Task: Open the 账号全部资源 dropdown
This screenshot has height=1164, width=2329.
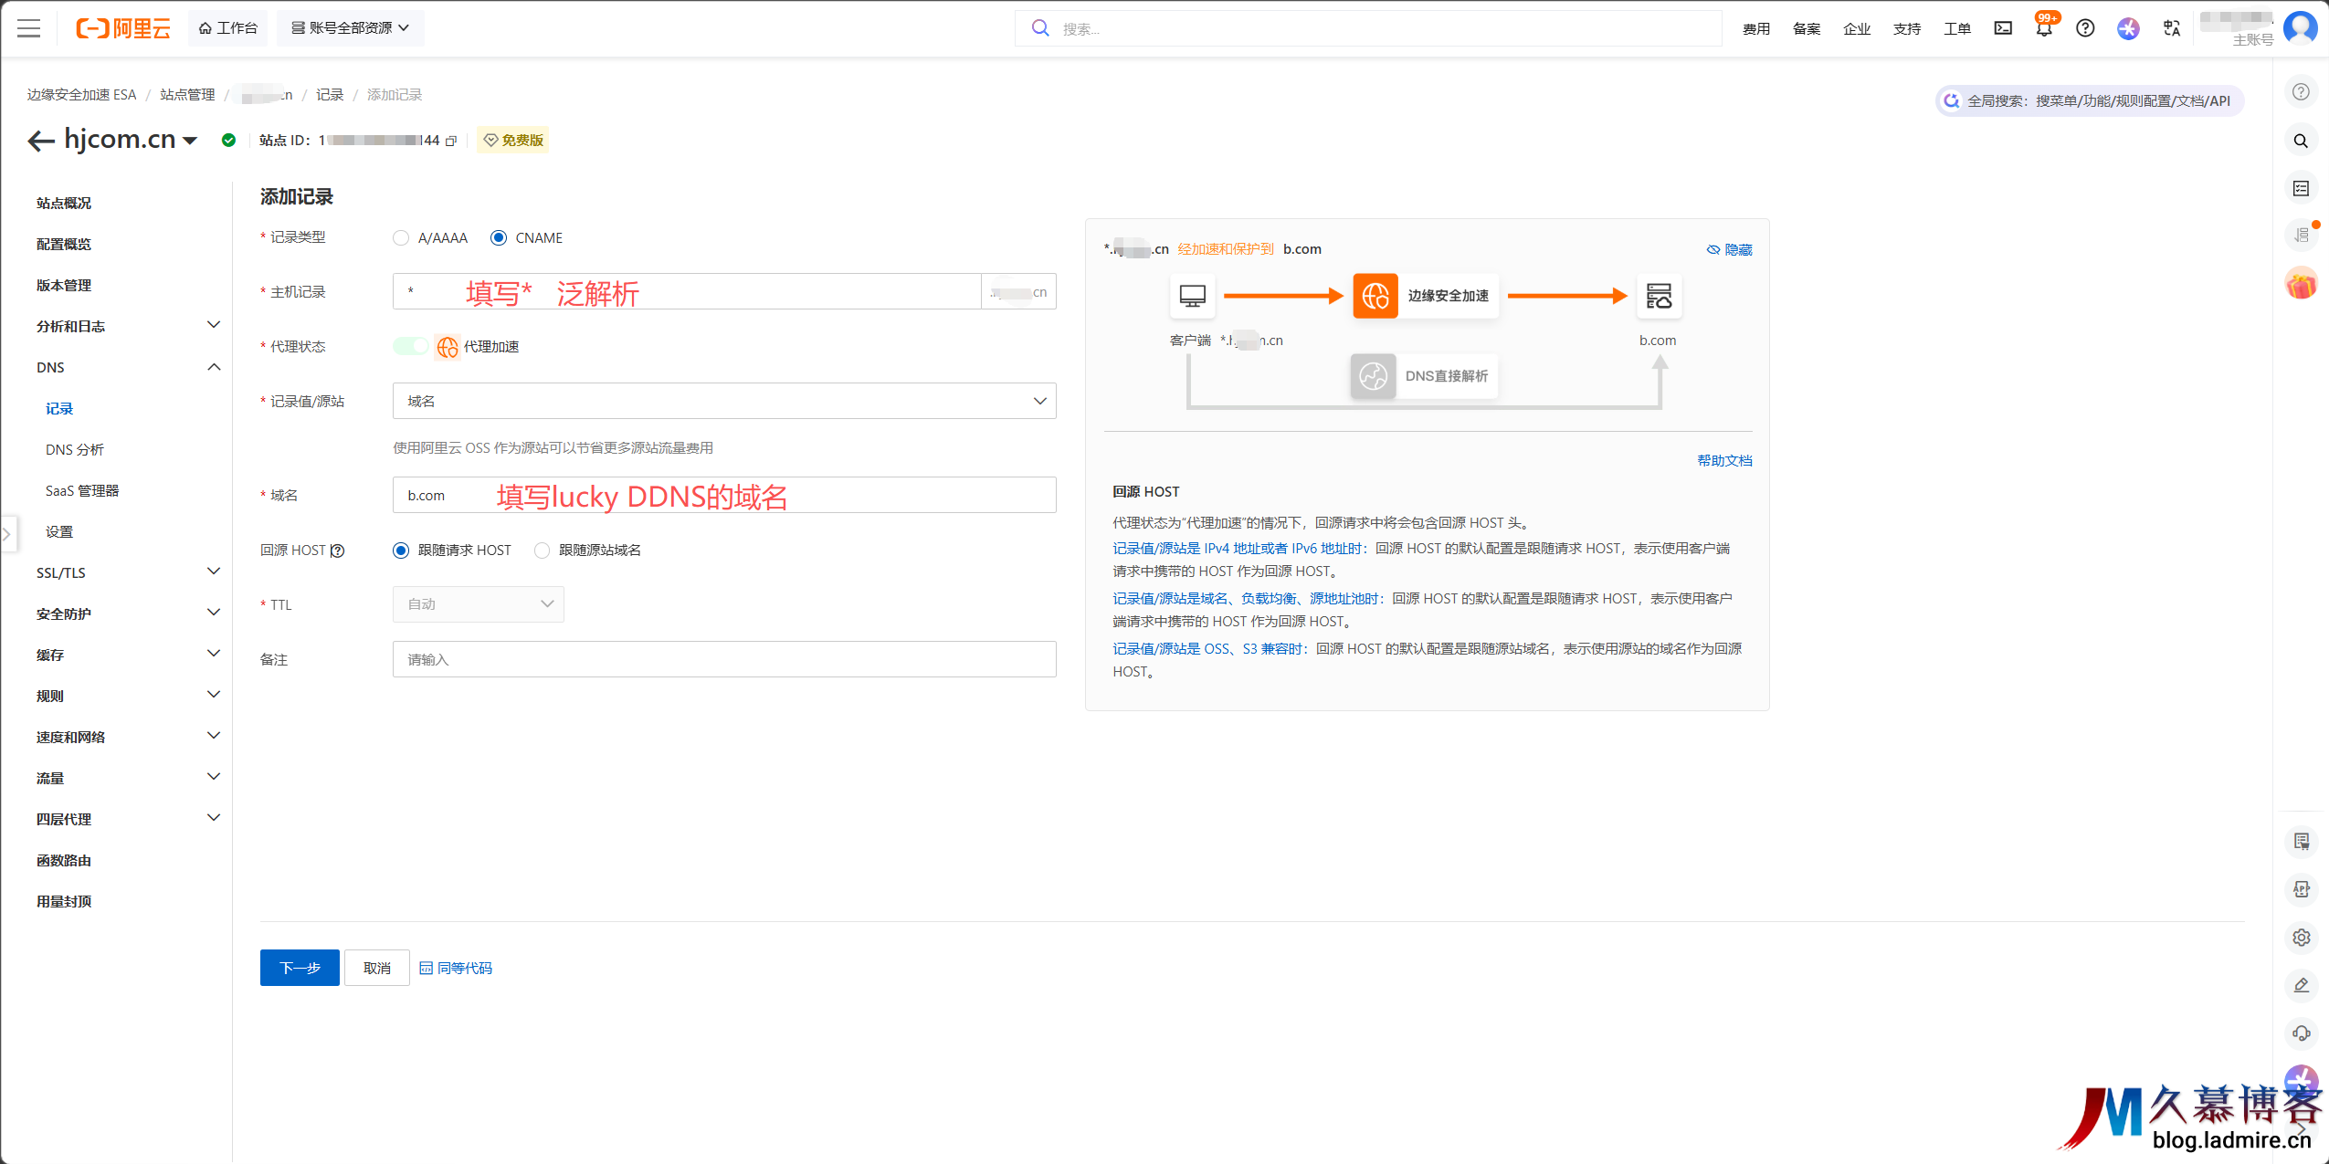Action: click(x=350, y=28)
